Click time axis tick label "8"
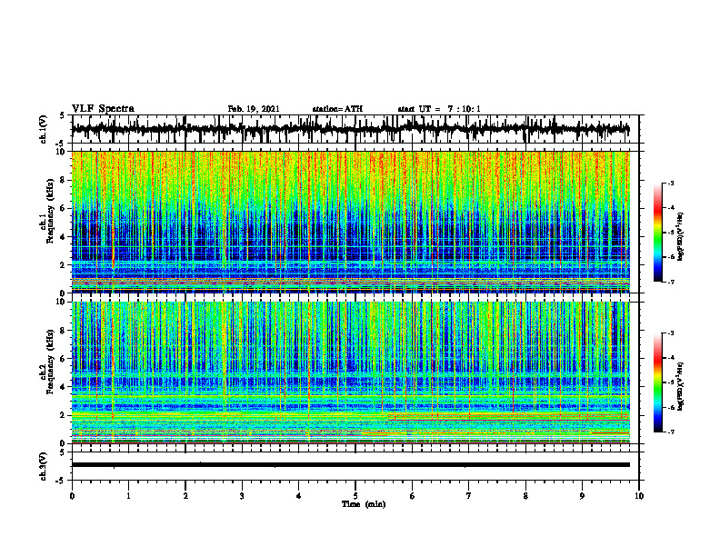The height and width of the screenshot is (556, 720). point(525,496)
